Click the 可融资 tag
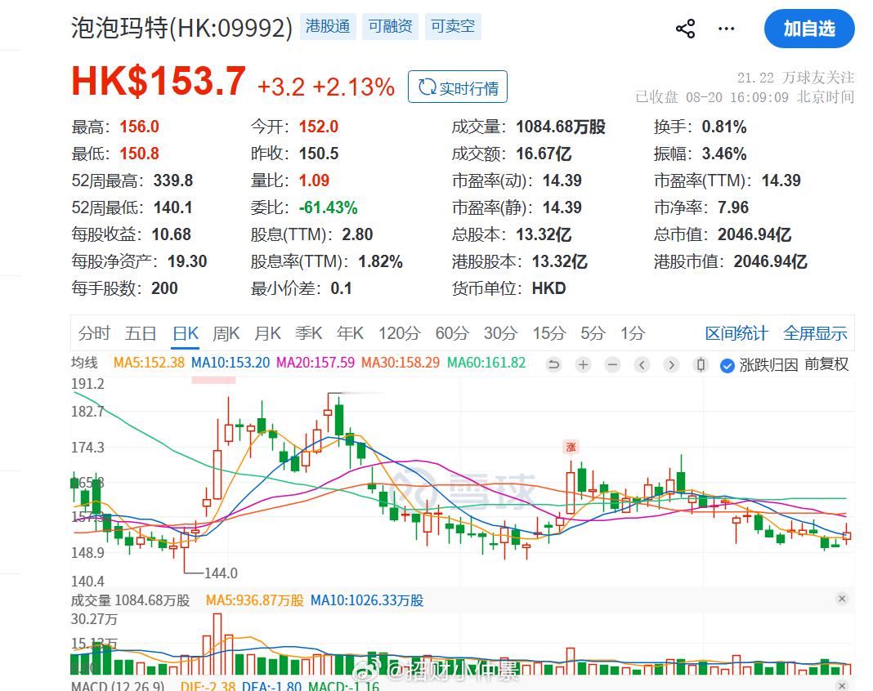 pos(390,26)
